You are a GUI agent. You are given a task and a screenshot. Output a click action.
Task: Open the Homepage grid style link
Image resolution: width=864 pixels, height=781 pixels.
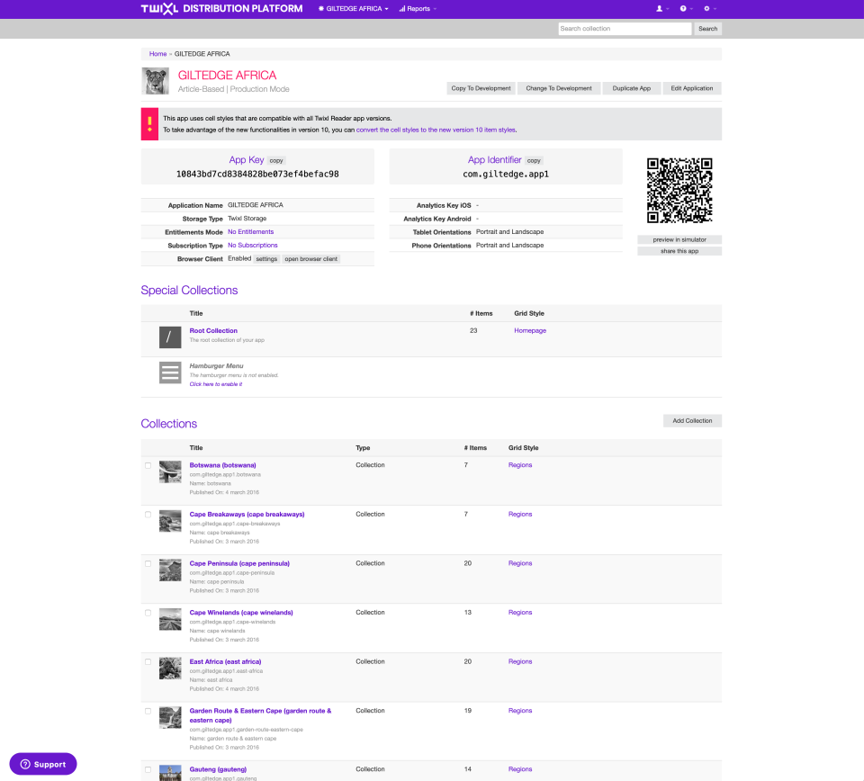tap(530, 331)
